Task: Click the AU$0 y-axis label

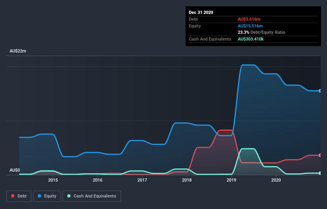Action: 15,170
